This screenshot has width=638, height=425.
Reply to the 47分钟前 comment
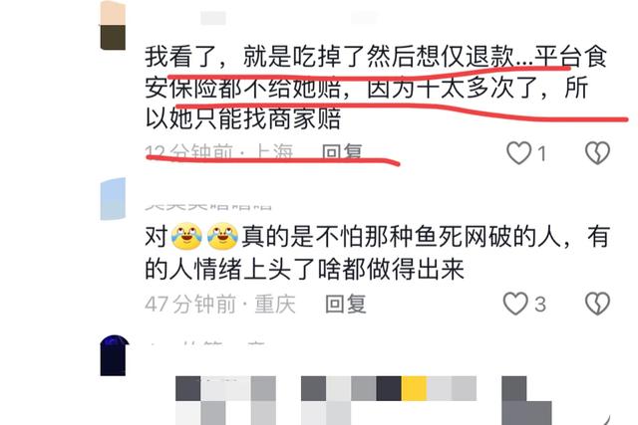(346, 304)
